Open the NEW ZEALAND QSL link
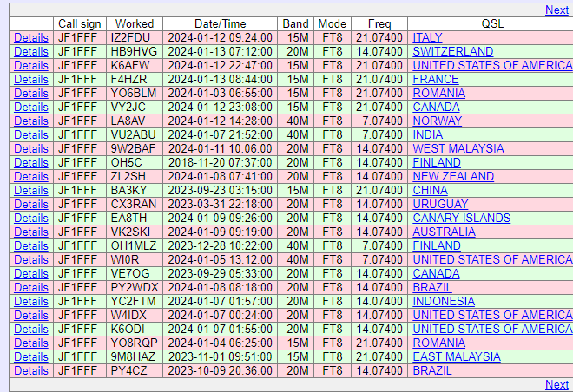 coord(453,177)
